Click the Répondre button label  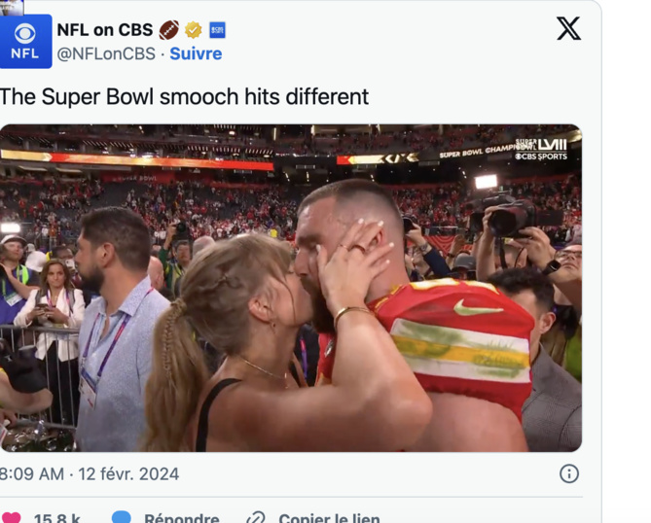click(x=181, y=518)
